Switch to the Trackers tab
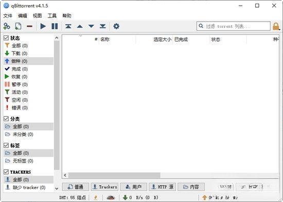283x202 pixels. pyautogui.click(x=104, y=187)
